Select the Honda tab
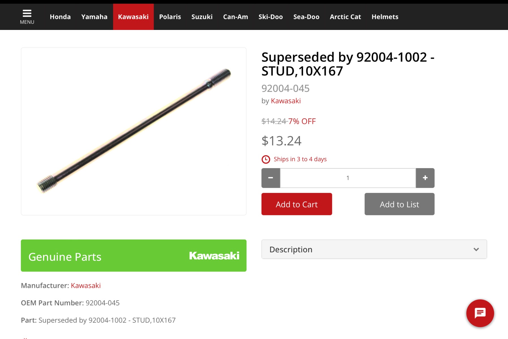Screen dimensions: 508x339 (x=60, y=17)
